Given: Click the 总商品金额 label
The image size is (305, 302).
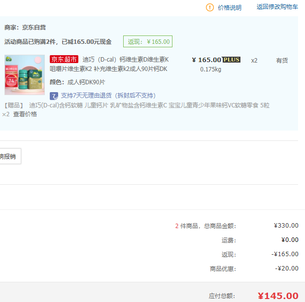Looking at the screenshot, I should pyautogui.click(x=220, y=226).
